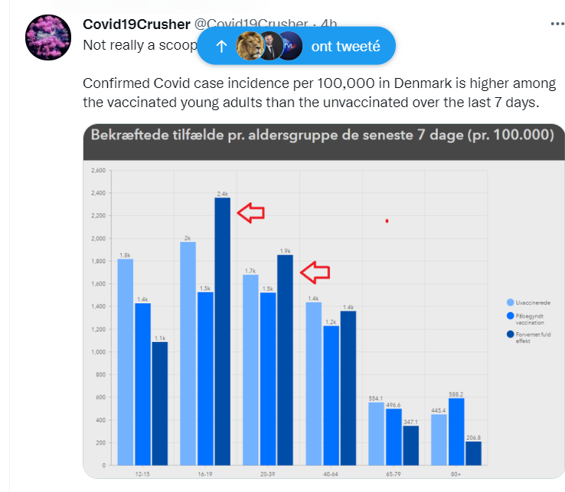Click the "ont tweeté" new tweets button
Viewport: 565px width, 492px height.
[345, 47]
